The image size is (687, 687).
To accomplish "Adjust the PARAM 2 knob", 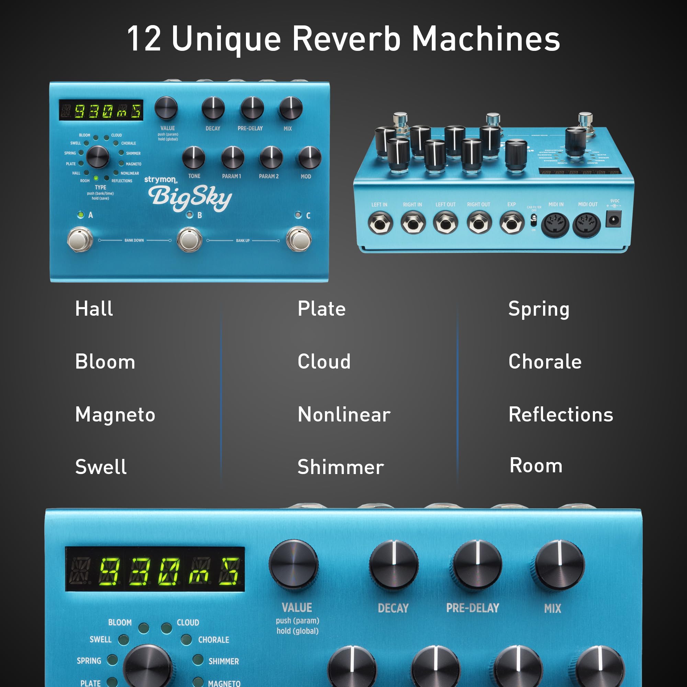I will pyautogui.click(x=271, y=157).
